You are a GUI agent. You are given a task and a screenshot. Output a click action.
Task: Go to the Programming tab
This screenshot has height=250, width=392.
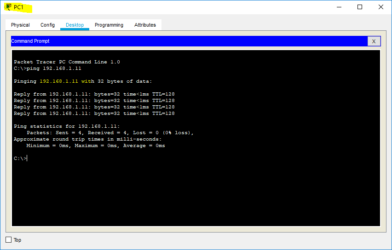click(109, 25)
